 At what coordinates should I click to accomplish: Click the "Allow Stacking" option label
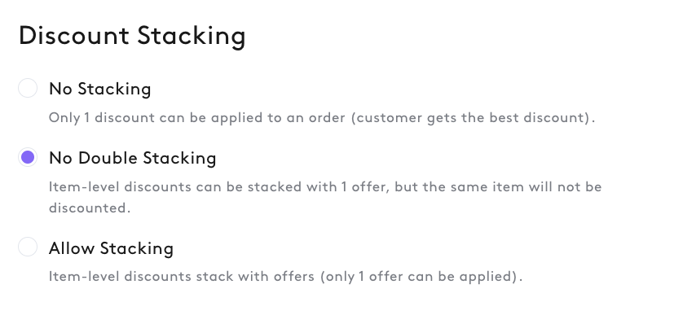point(111,248)
